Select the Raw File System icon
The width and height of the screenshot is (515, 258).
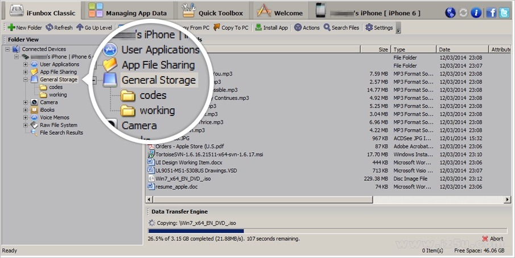tap(34, 125)
